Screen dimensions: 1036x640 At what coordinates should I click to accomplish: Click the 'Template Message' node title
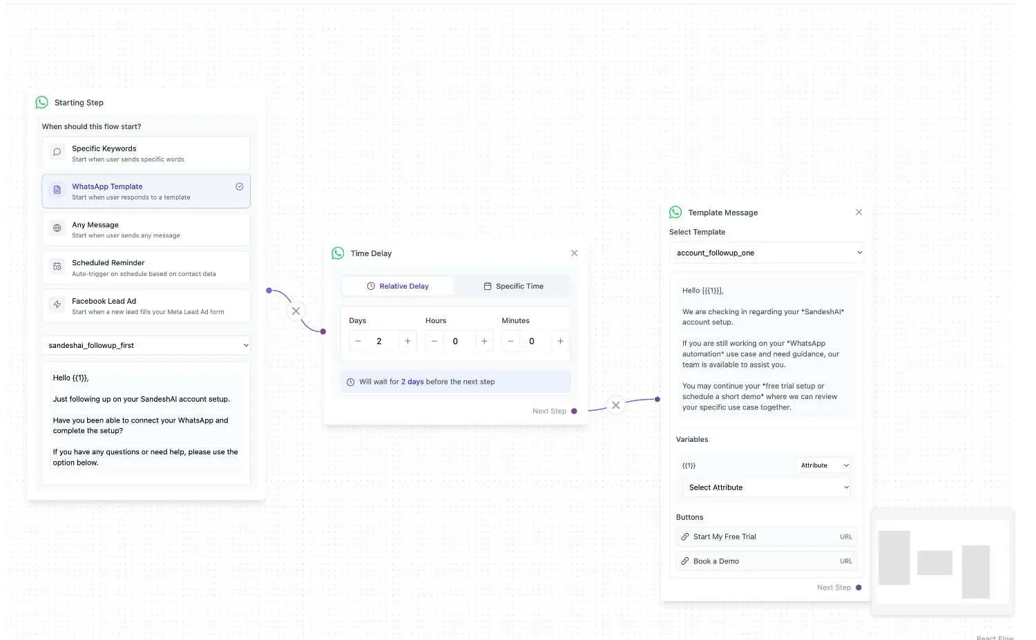pos(722,213)
